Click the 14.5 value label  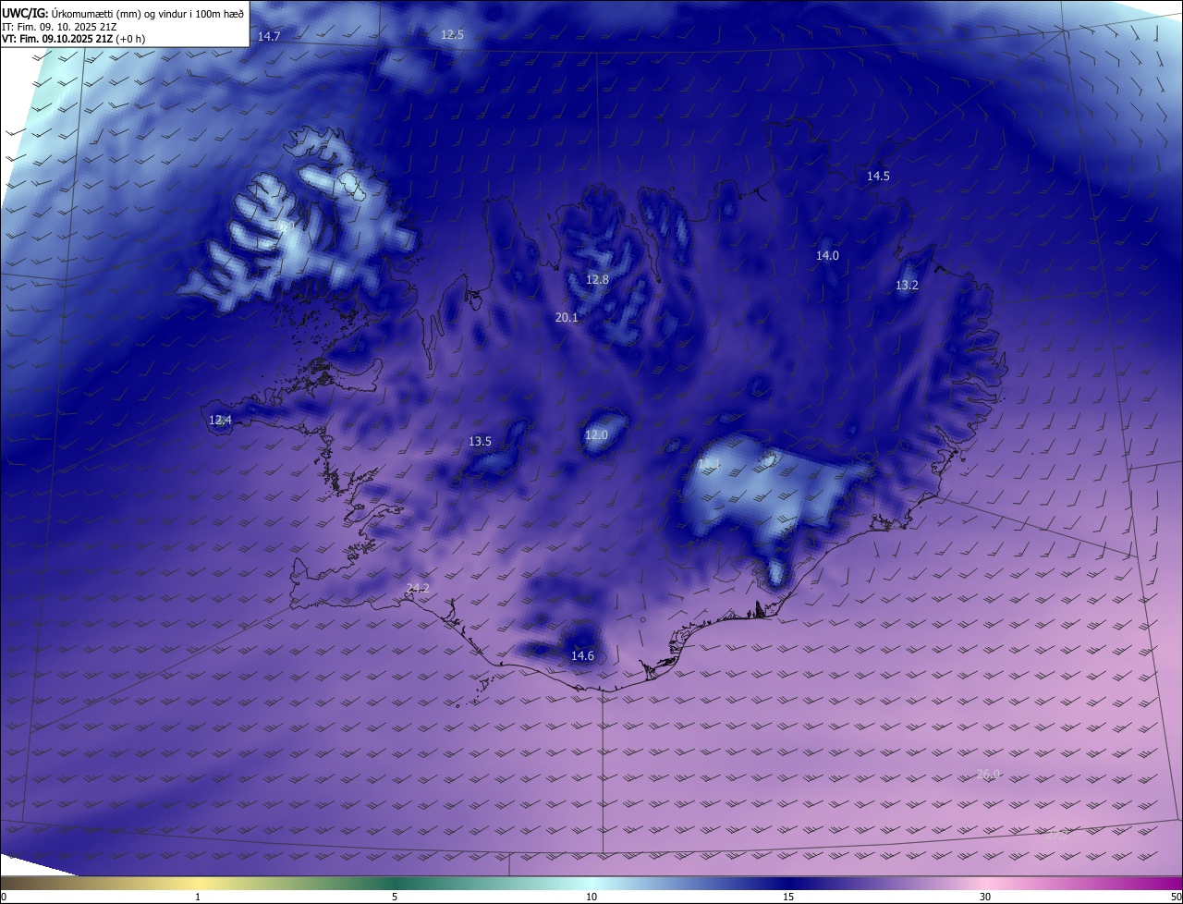[878, 176]
